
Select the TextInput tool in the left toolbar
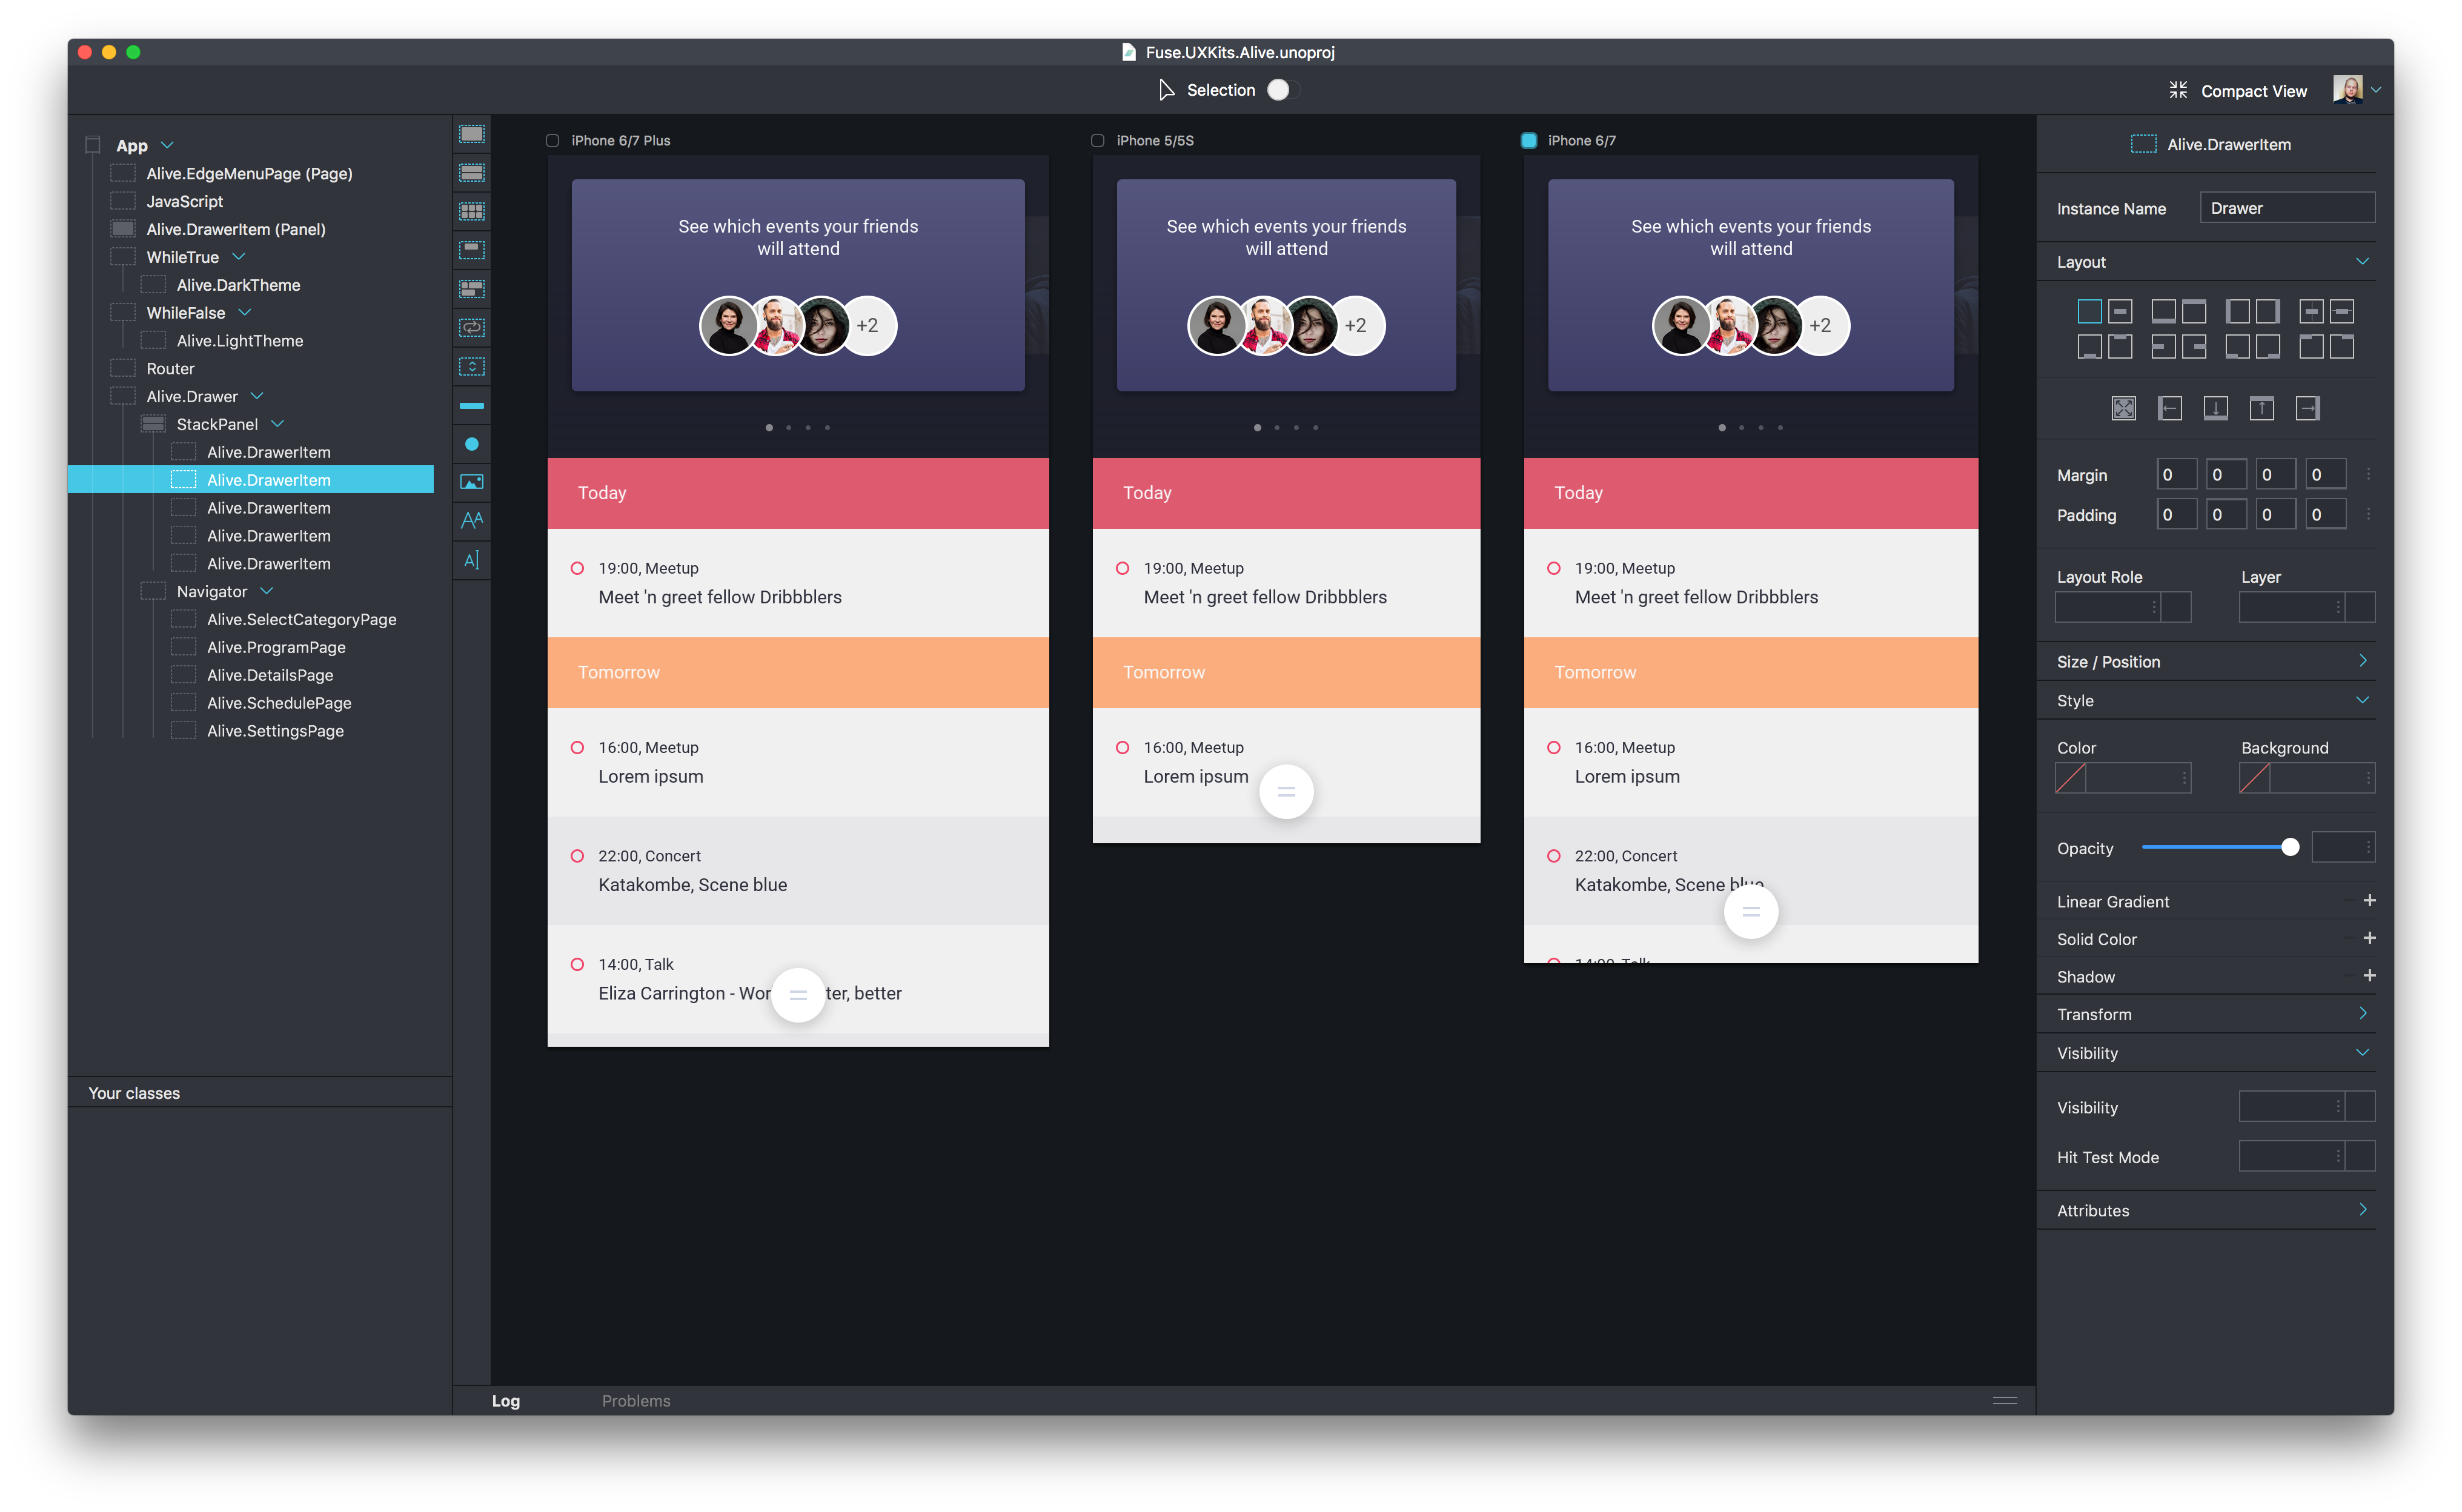(471, 559)
